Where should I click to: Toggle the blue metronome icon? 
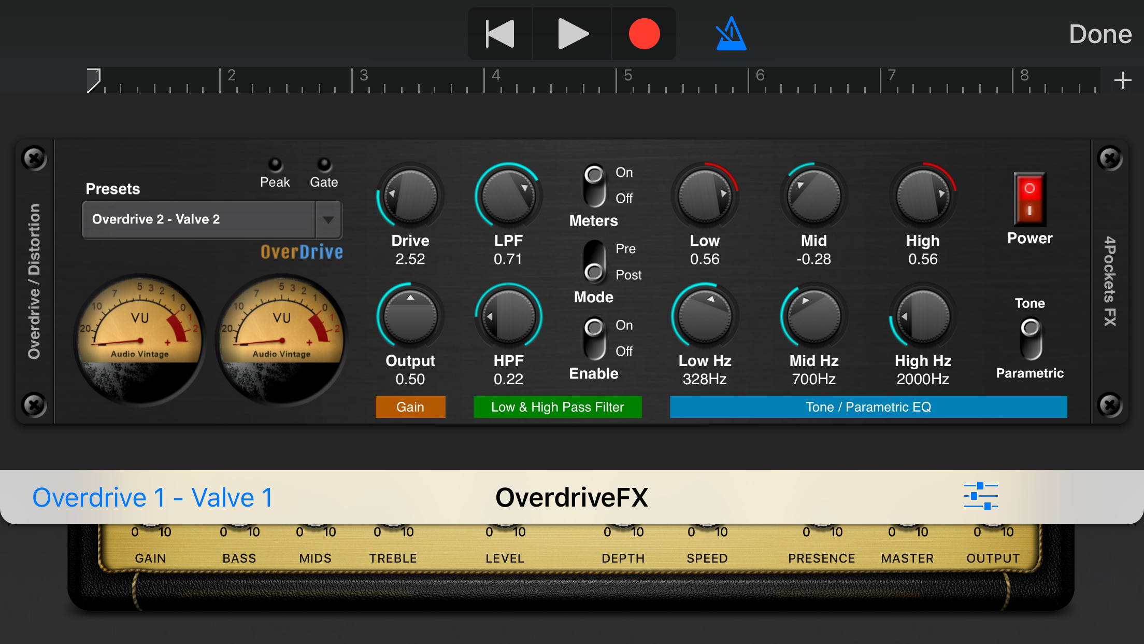(731, 34)
